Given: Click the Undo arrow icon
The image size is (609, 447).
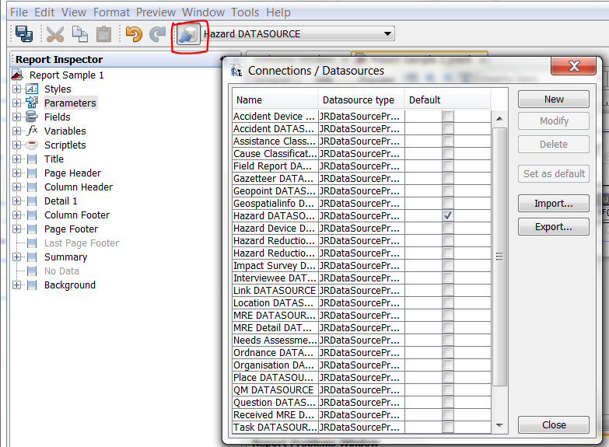Looking at the screenshot, I should (134, 34).
